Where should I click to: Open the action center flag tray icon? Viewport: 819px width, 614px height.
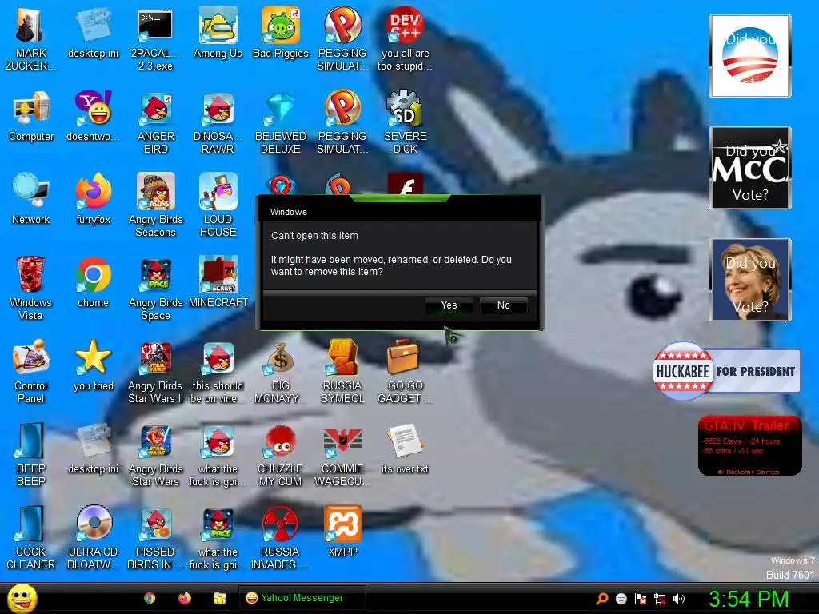(x=641, y=599)
